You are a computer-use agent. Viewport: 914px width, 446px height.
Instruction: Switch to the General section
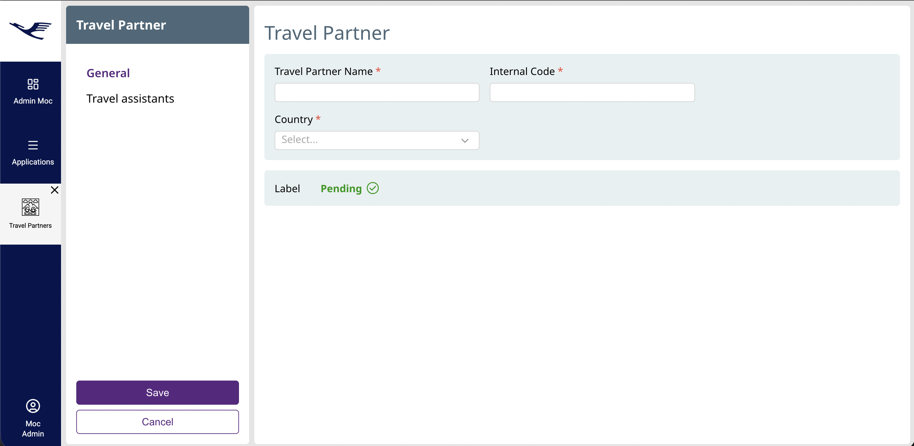click(x=108, y=73)
